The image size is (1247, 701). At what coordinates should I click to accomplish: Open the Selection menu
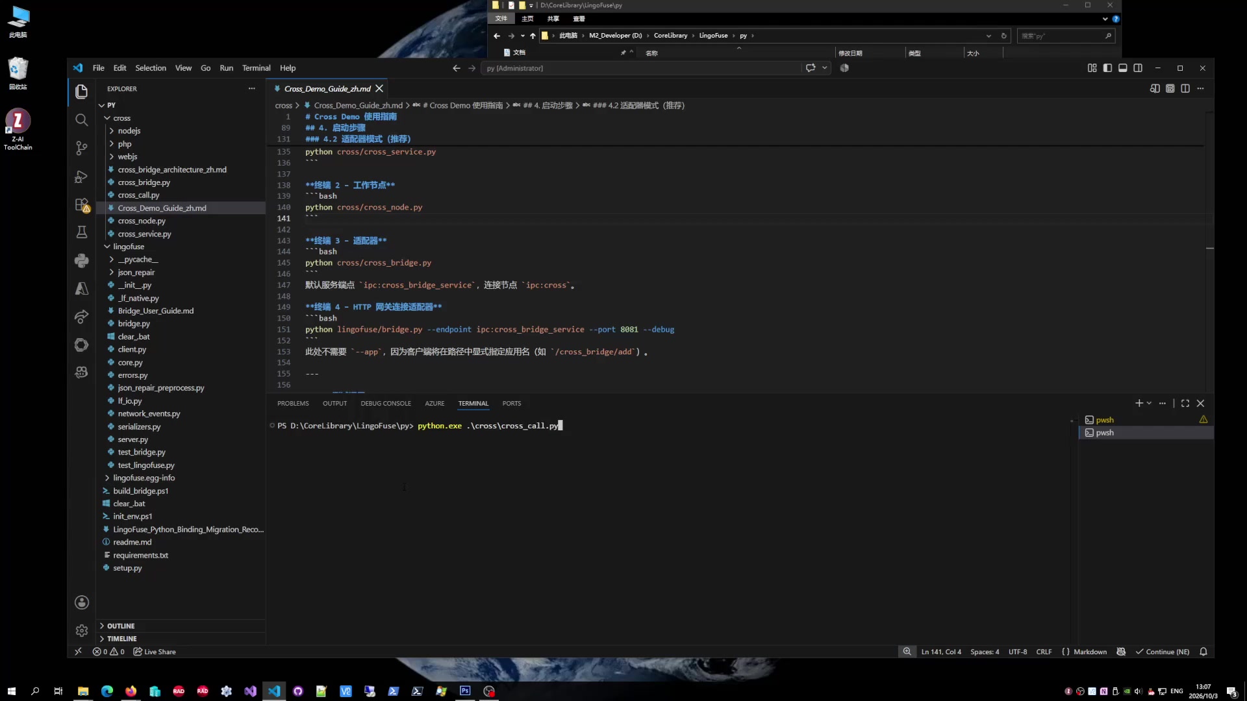(151, 68)
